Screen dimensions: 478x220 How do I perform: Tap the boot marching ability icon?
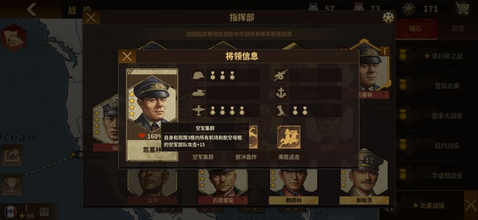(x=281, y=110)
